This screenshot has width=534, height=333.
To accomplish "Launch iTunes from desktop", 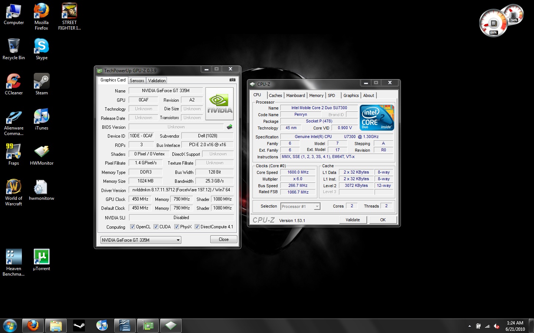I will [x=42, y=120].
